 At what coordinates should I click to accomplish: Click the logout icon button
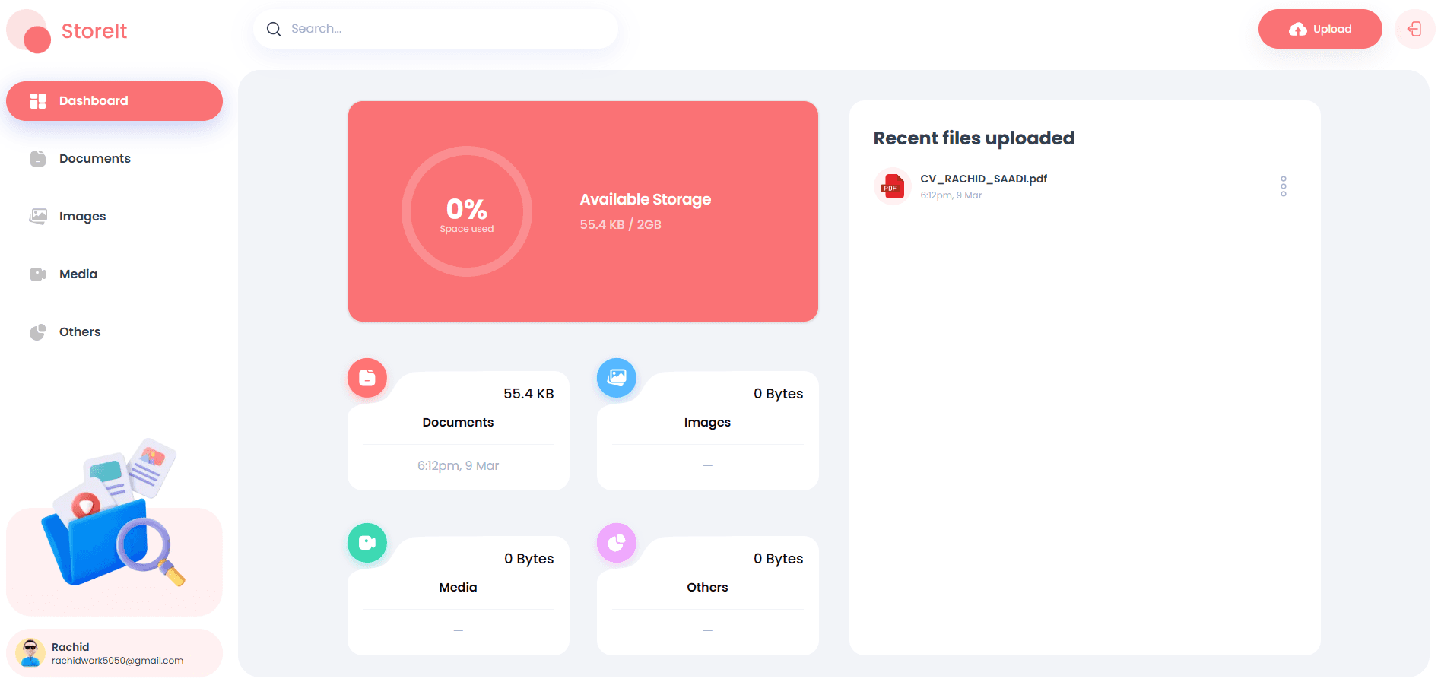1414,29
